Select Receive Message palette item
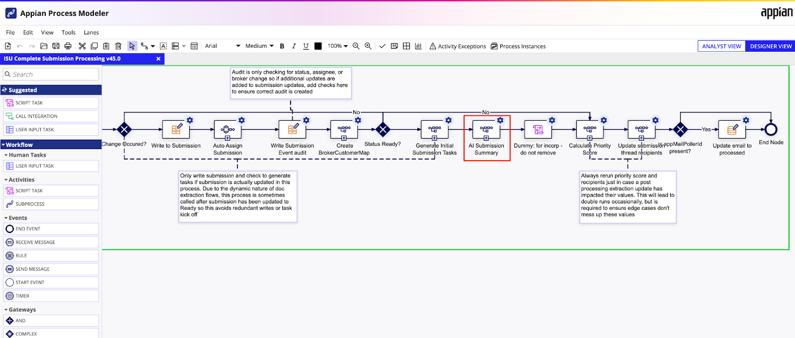Screen dimensions: 795x338 click(51, 243)
